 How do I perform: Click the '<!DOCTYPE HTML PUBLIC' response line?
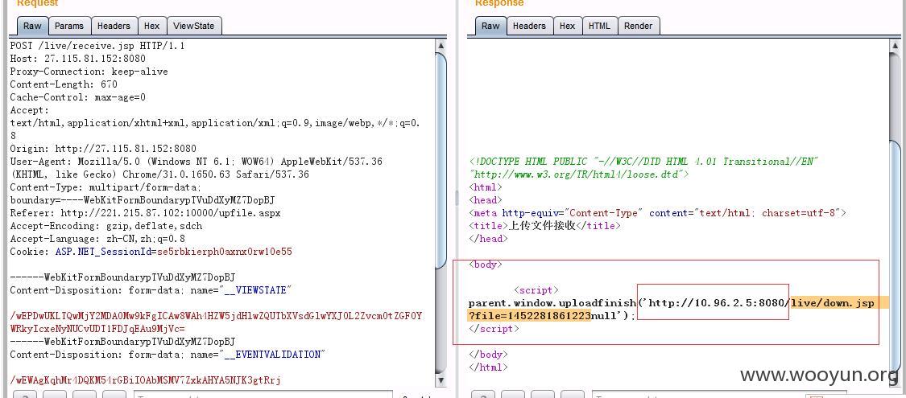click(643, 162)
